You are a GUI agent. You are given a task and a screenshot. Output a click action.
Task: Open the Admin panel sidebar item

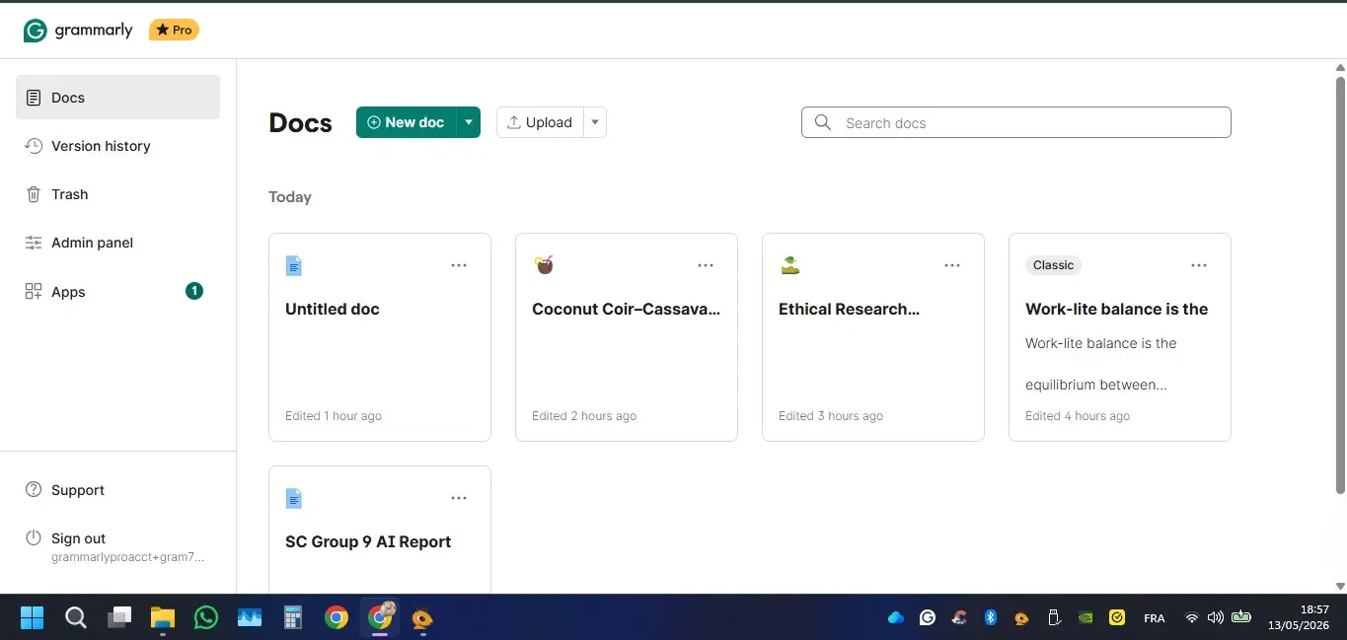[x=117, y=243]
